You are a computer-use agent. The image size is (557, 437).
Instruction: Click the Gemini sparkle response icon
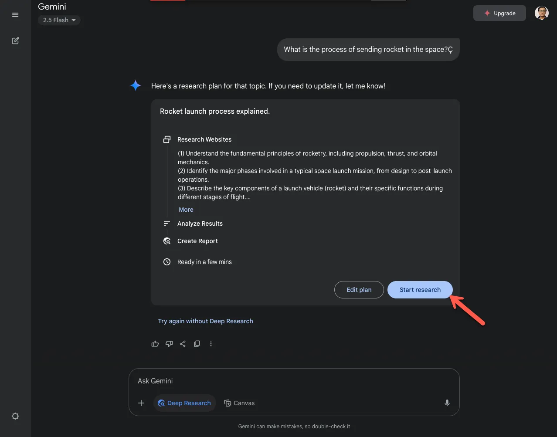click(136, 85)
